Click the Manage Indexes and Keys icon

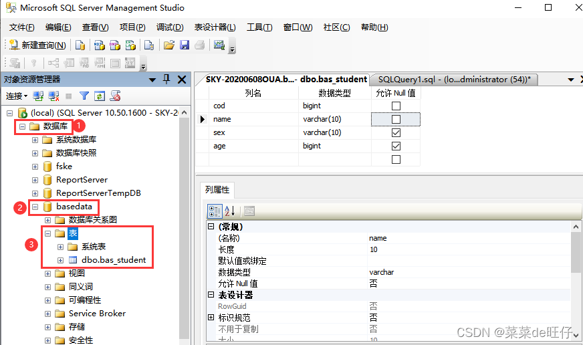(x=69, y=63)
